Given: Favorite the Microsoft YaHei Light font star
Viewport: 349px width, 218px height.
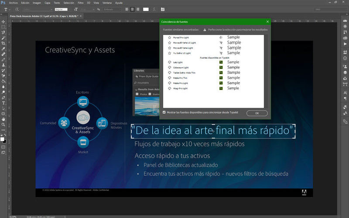Looking at the screenshot, I should [170, 48].
